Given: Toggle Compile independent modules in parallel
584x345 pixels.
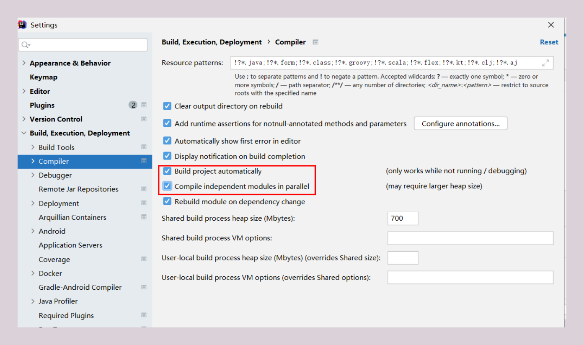Looking at the screenshot, I should (167, 186).
